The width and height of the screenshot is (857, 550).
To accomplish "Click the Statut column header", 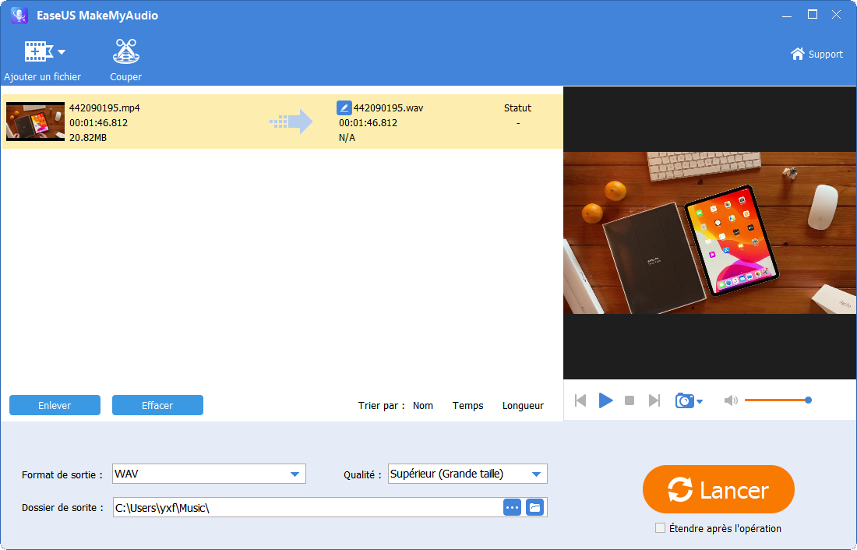I will pyautogui.click(x=517, y=108).
